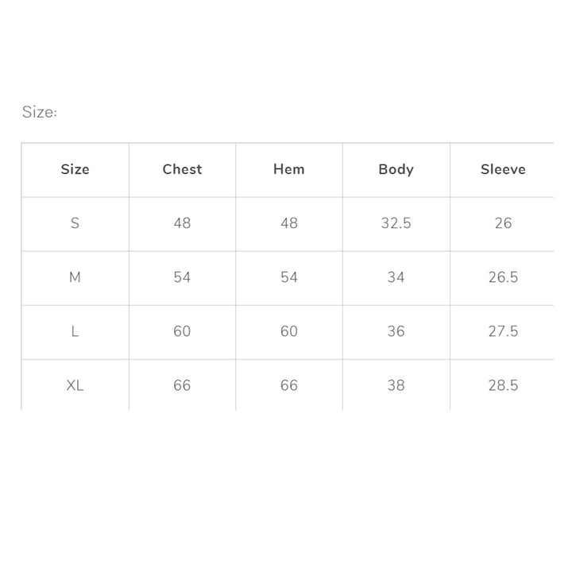This screenshot has height=572, width=572.
Task: Click the Hem value 66 for size XL
Action: pos(289,385)
